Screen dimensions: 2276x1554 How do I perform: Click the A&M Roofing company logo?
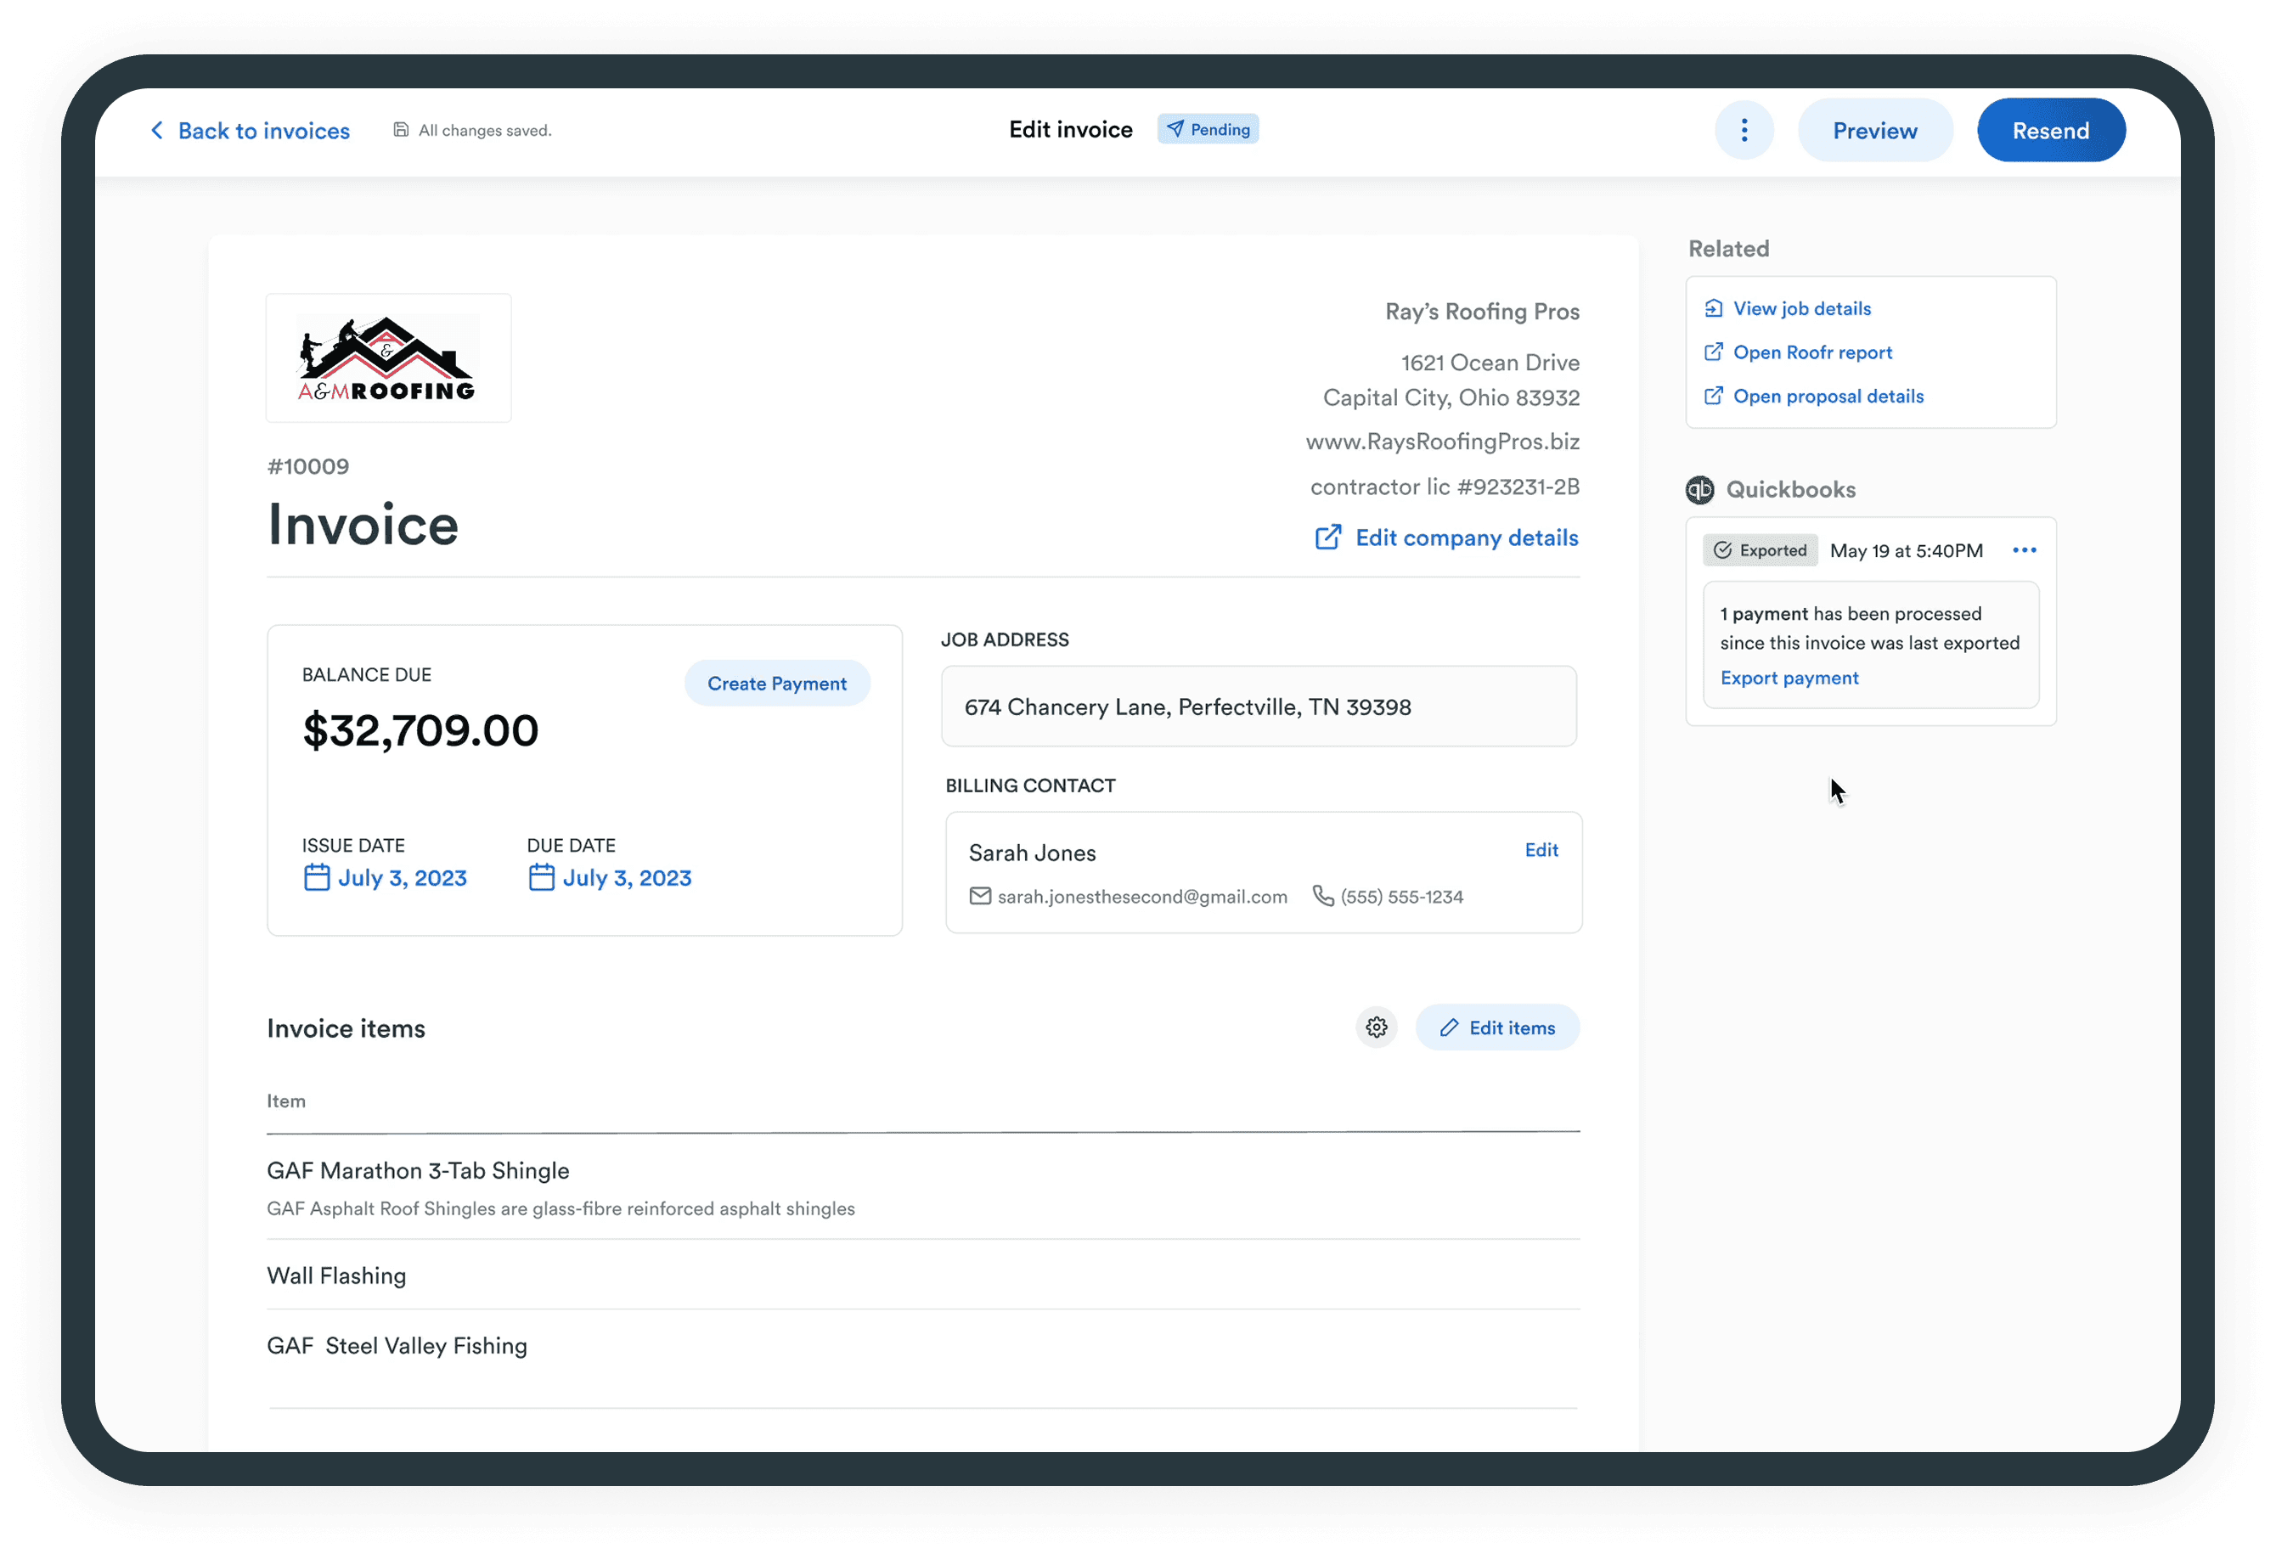(x=388, y=358)
